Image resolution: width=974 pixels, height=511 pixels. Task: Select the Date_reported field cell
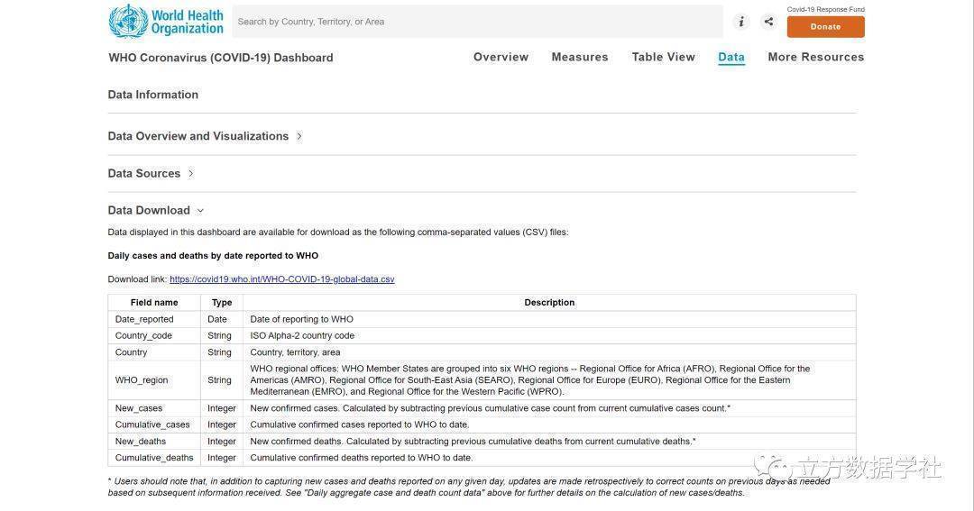tap(144, 319)
